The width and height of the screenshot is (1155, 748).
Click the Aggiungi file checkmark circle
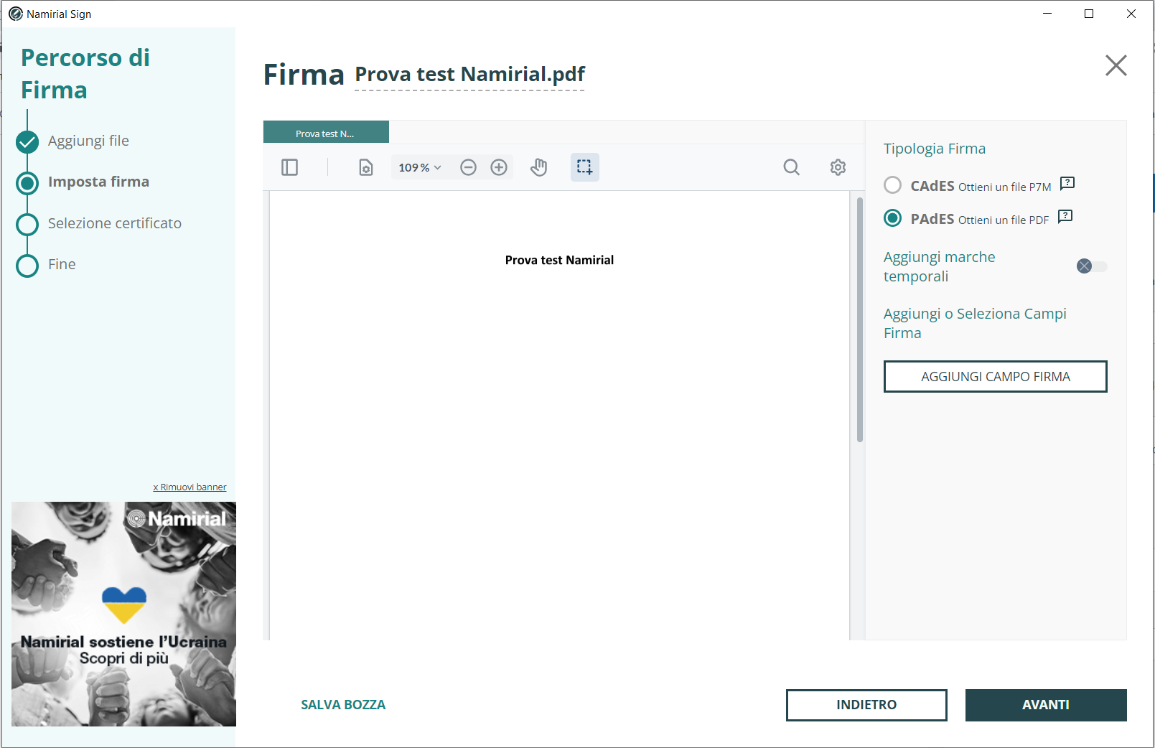(x=27, y=142)
